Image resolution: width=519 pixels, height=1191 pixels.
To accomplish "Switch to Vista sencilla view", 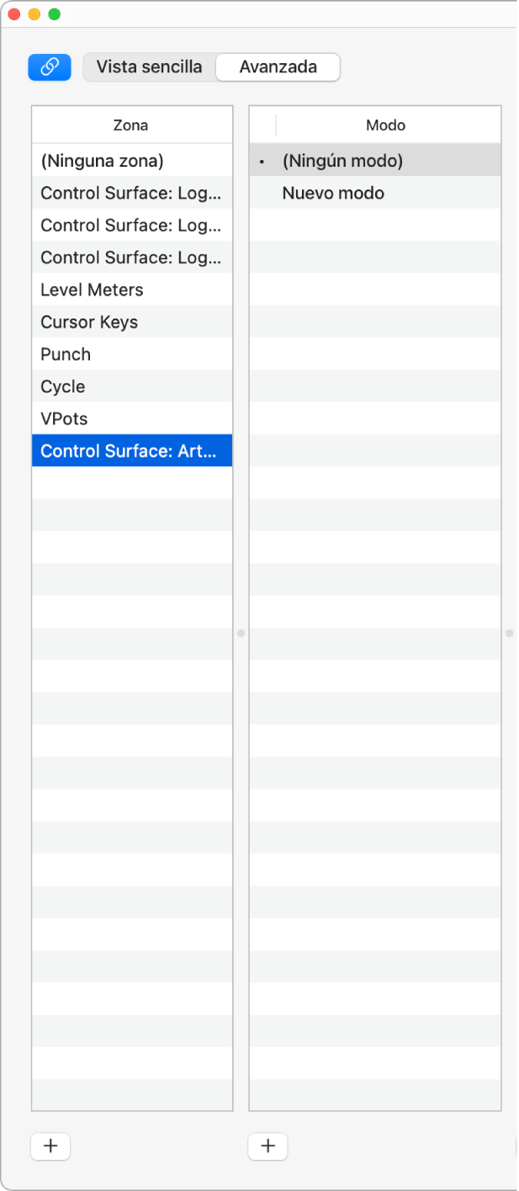I will [x=149, y=67].
